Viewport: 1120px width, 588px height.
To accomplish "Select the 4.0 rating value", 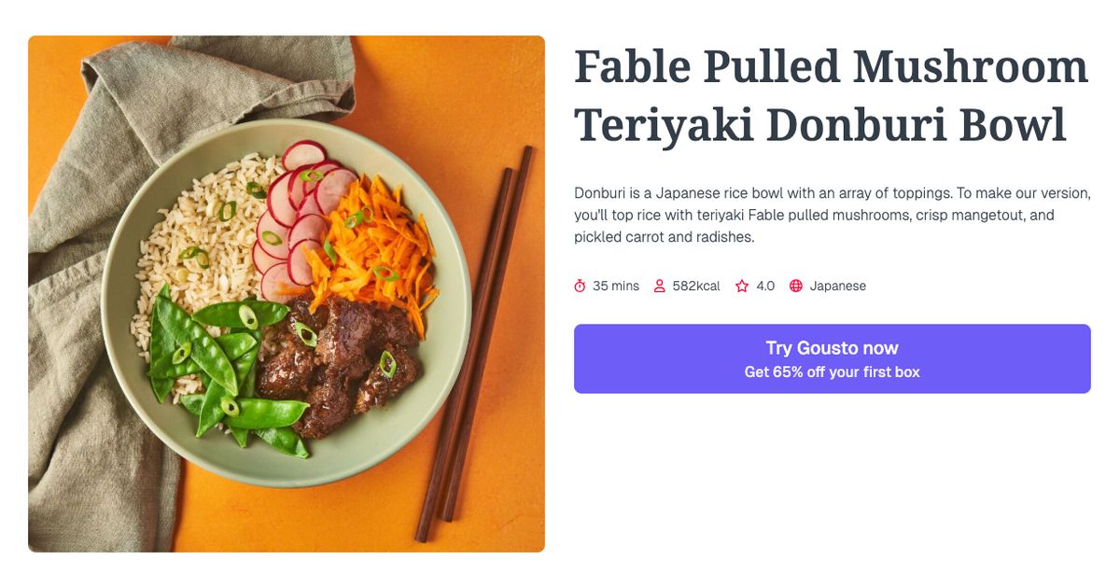I will tap(765, 286).
